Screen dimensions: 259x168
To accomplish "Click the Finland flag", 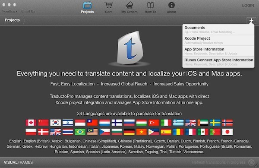I will pyautogui.click(x=117, y=123).
